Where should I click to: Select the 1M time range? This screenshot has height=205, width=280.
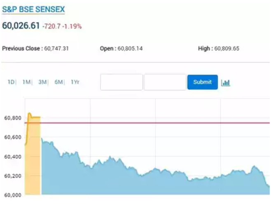(26, 82)
